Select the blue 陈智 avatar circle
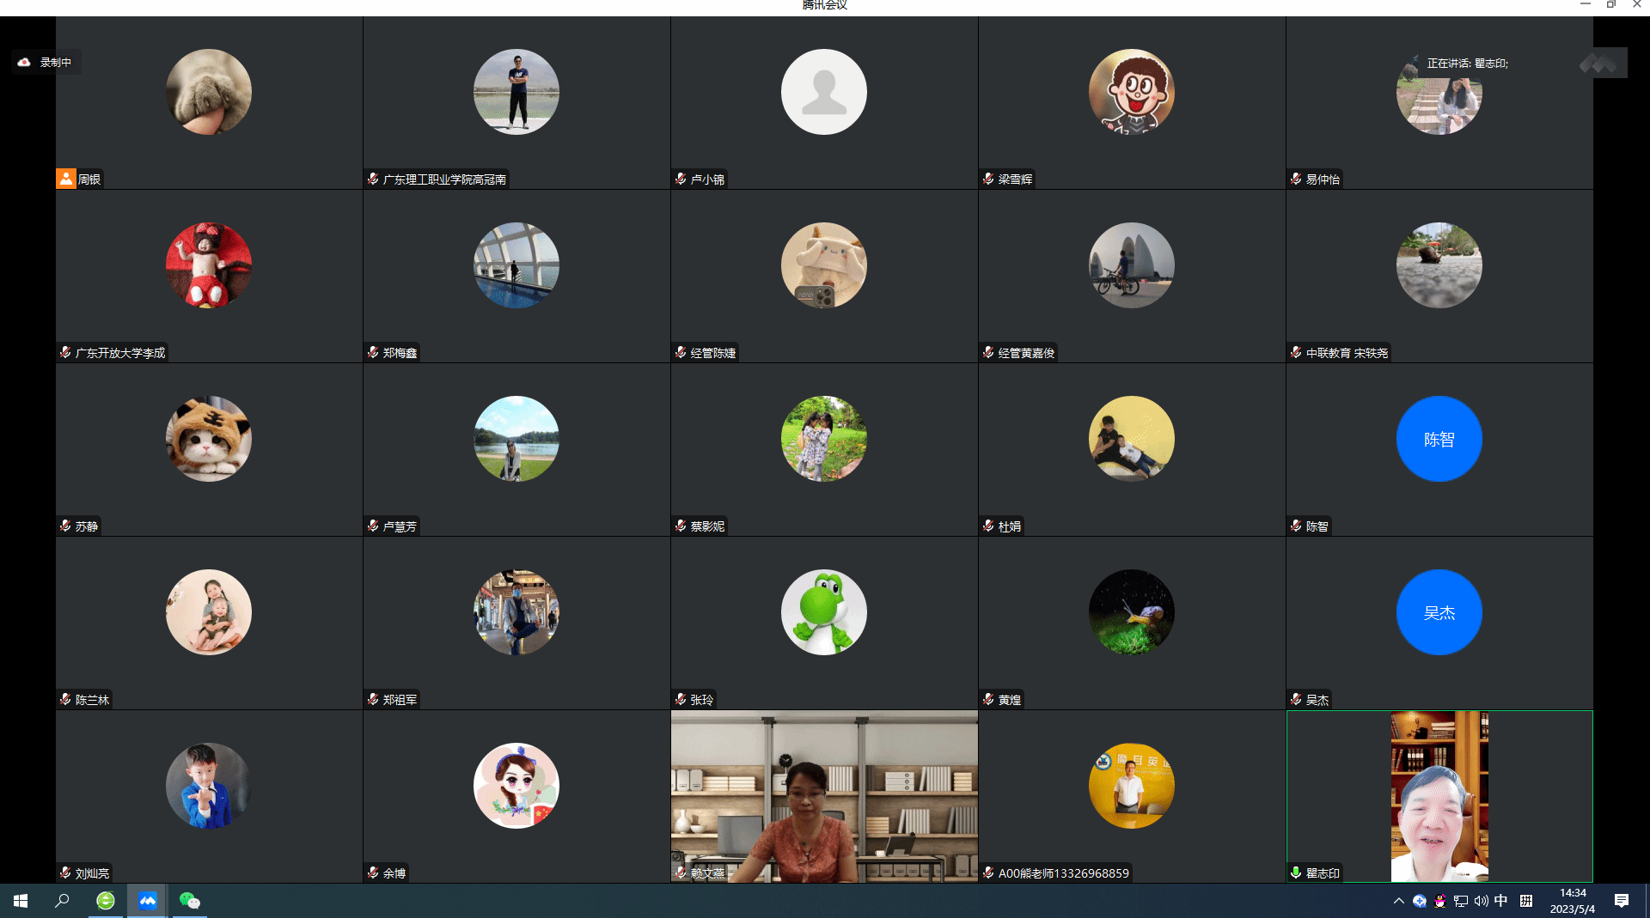1650x918 pixels. pos(1439,439)
